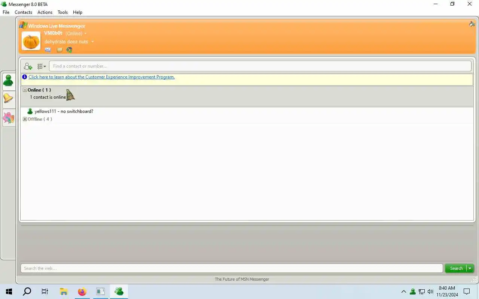Open the contact list sort options dropdown
The height and width of the screenshot is (299, 479).
point(42,67)
